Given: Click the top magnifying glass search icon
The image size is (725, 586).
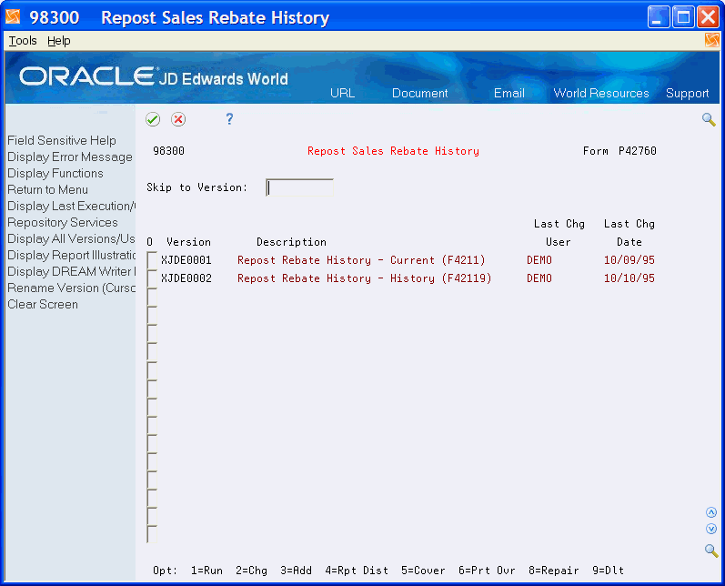Looking at the screenshot, I should (709, 119).
